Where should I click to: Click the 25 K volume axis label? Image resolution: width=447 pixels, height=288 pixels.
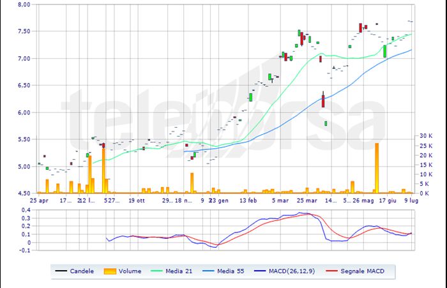pyautogui.click(x=426, y=146)
